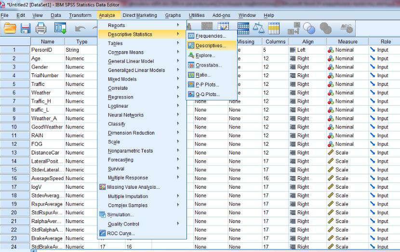Click the Select Cases table icon
Viewport: 400px width, 252px height.
click(x=274, y=28)
